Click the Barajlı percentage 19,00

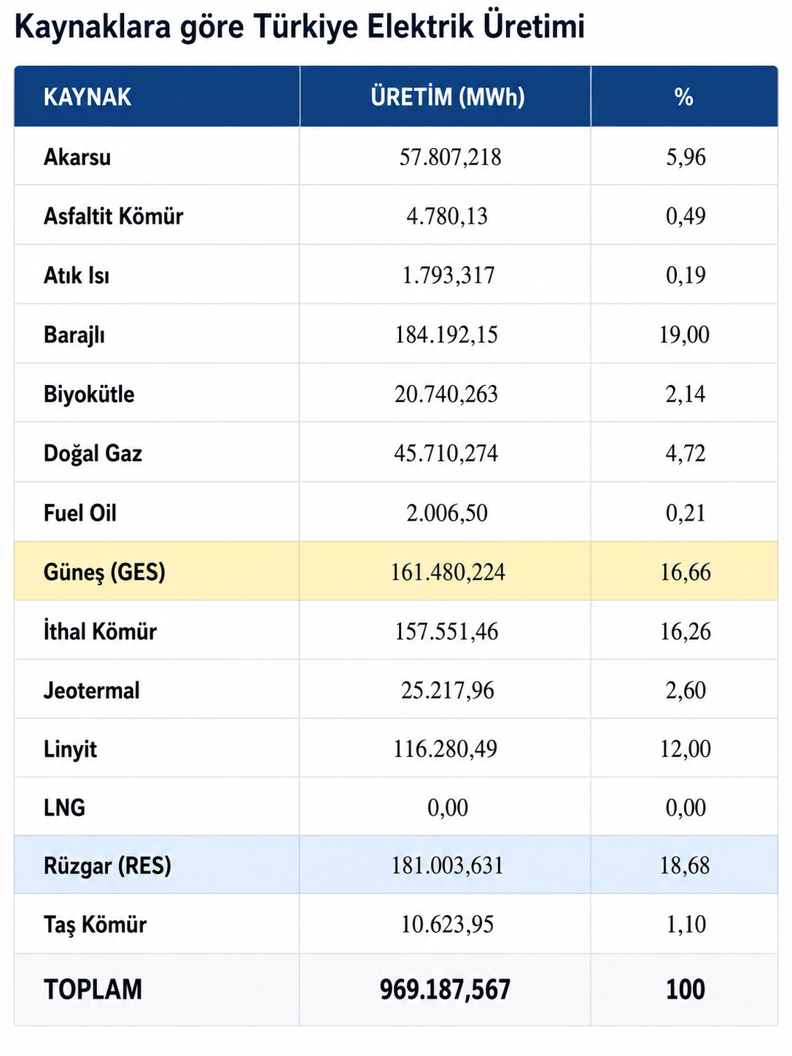pos(684,335)
